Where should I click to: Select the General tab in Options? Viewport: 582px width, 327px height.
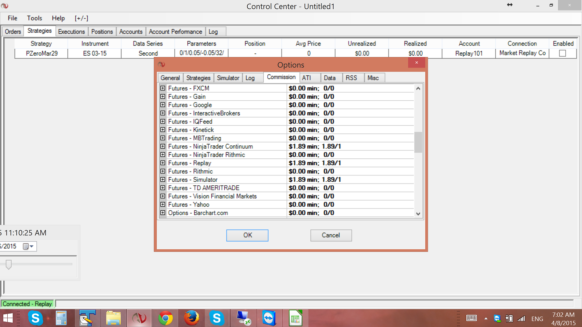coord(170,78)
